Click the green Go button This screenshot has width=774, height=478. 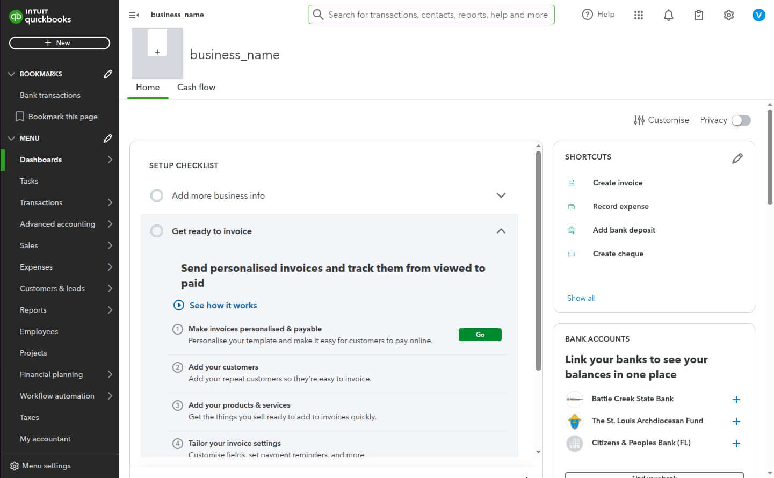480,335
